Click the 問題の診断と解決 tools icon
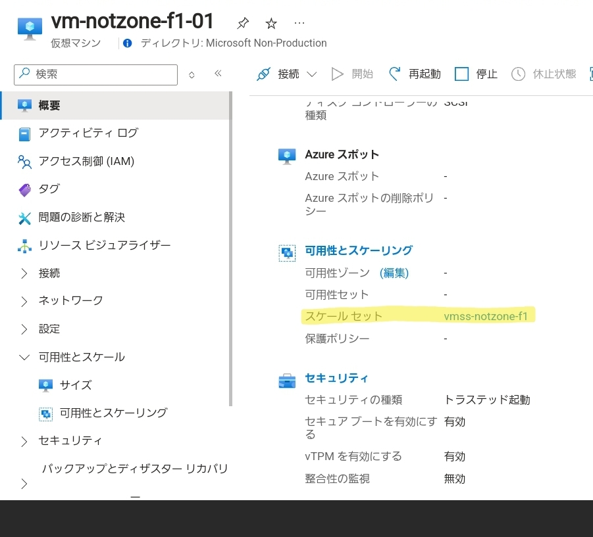 click(24, 218)
